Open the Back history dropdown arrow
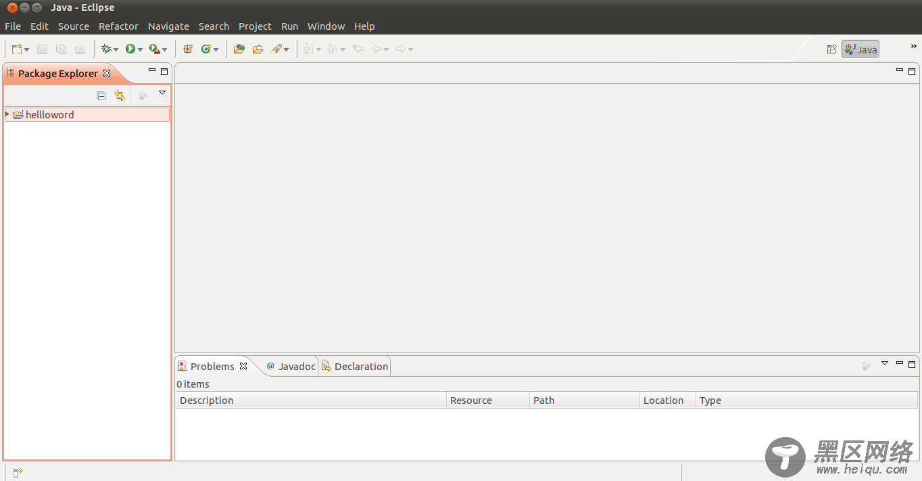Screen dimensions: 922x481 point(386,49)
